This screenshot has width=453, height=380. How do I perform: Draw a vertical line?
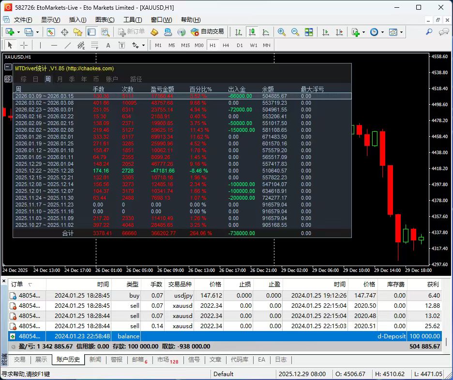click(40, 45)
